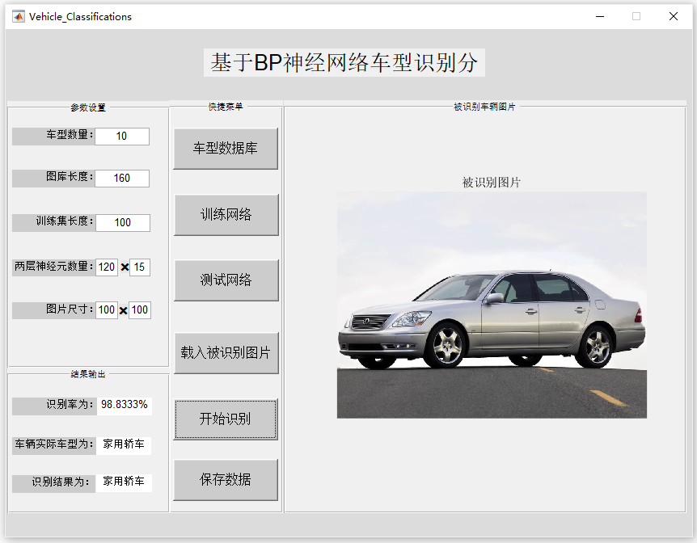Edit the 车型数量 field showing 10
This screenshot has height=543, width=697.
(122, 137)
